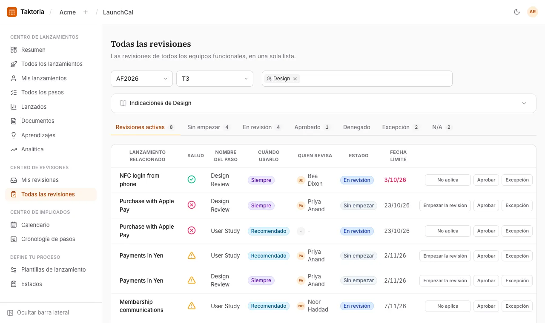
Task: Click Aprobar for NFC login row
Action: [x=486, y=180]
